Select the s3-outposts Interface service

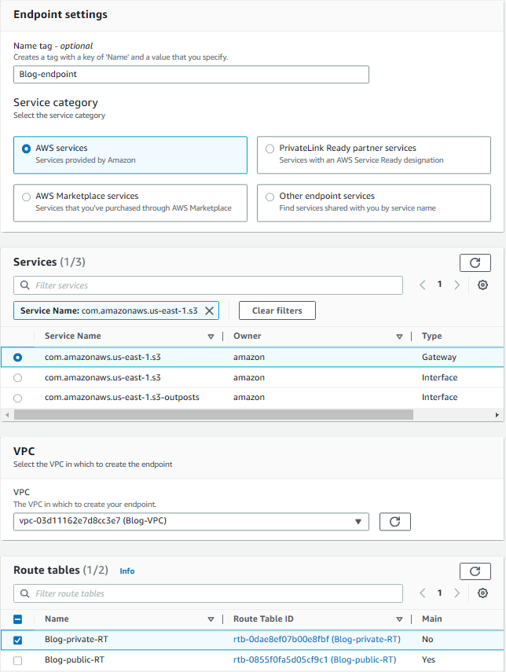click(18, 398)
